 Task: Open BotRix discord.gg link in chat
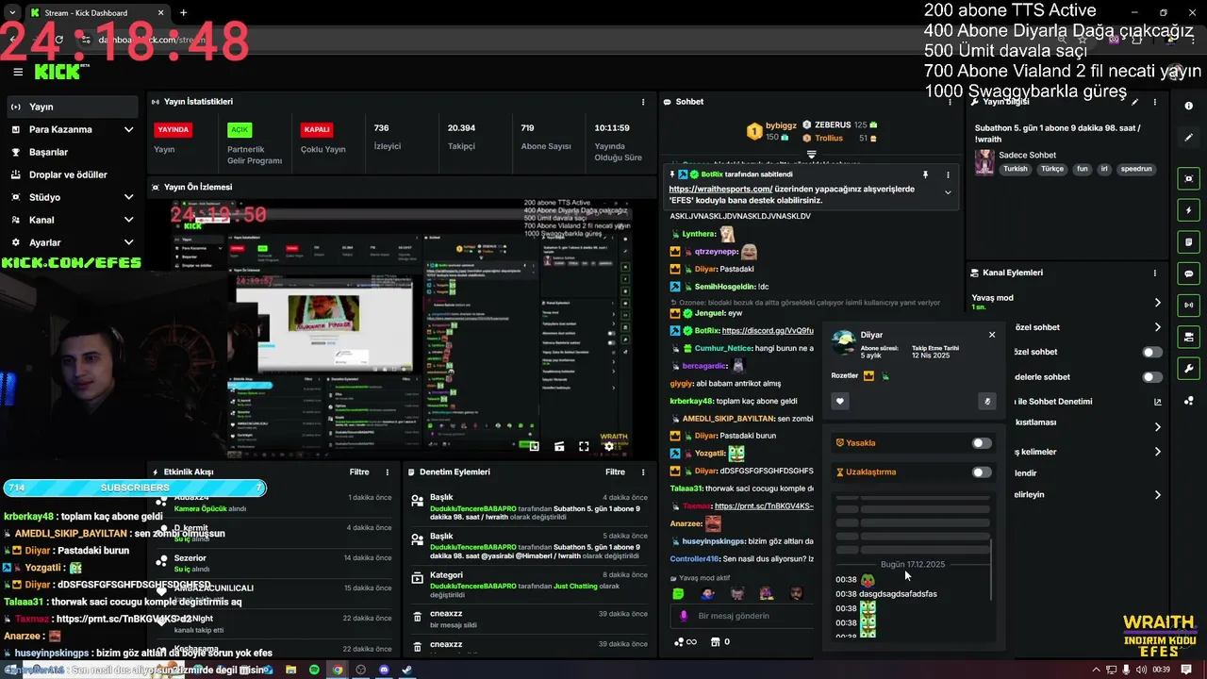[x=768, y=331]
